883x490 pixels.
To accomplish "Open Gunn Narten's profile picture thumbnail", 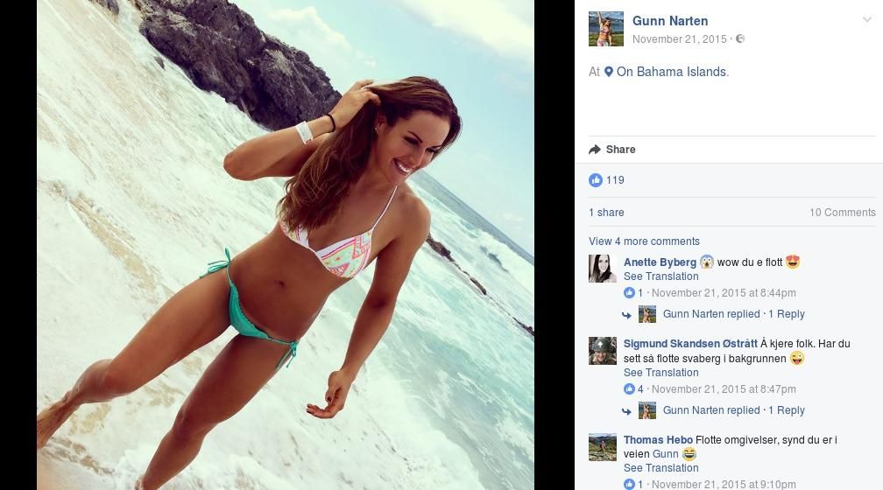I will tap(606, 29).
